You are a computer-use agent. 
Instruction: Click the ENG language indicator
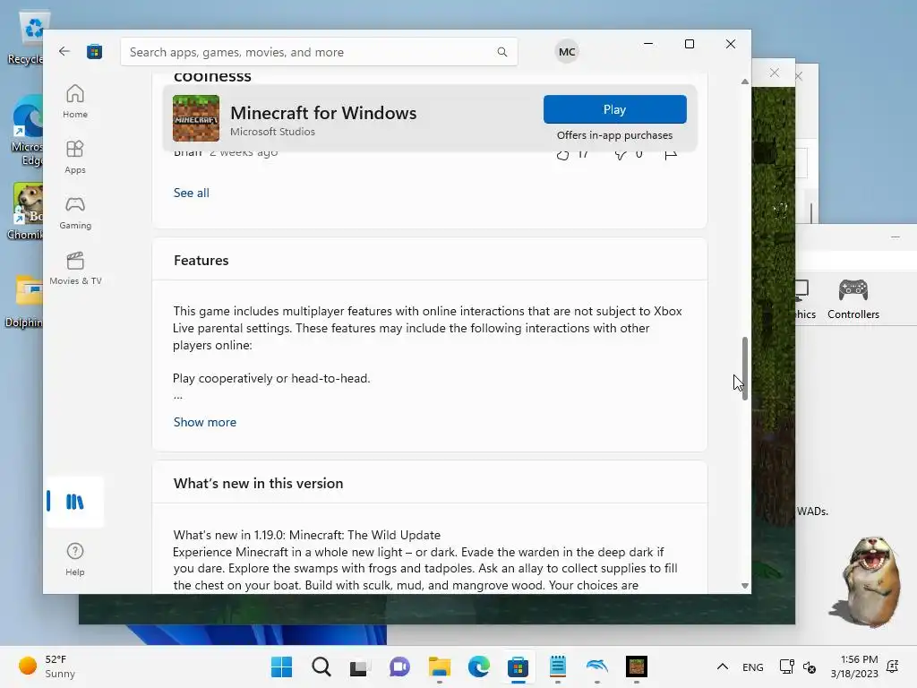tap(752, 666)
